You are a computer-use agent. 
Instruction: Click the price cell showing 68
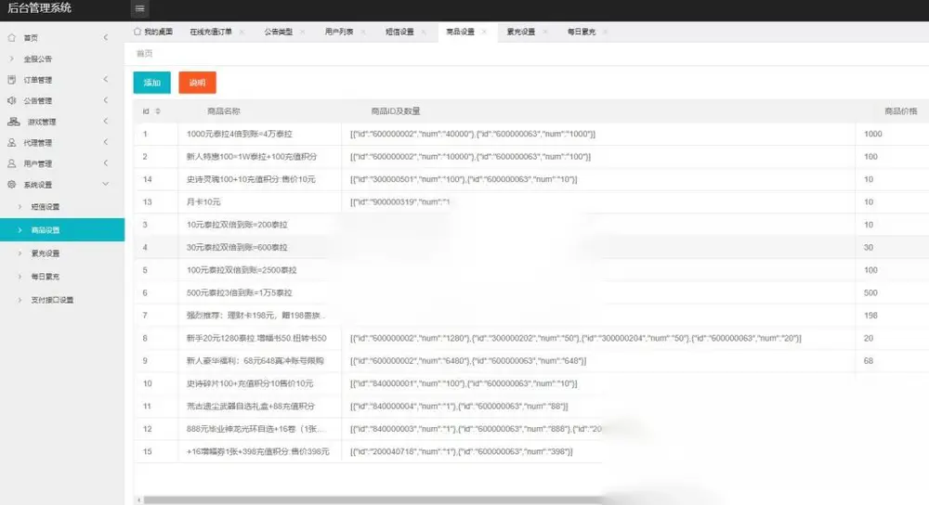[892, 360]
